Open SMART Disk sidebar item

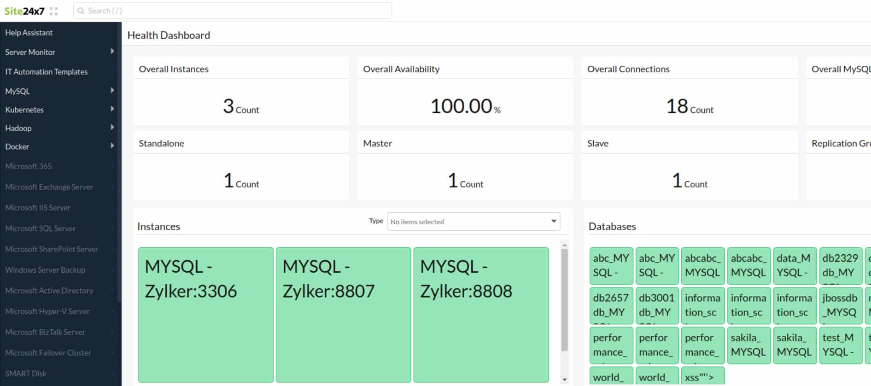[x=26, y=374]
